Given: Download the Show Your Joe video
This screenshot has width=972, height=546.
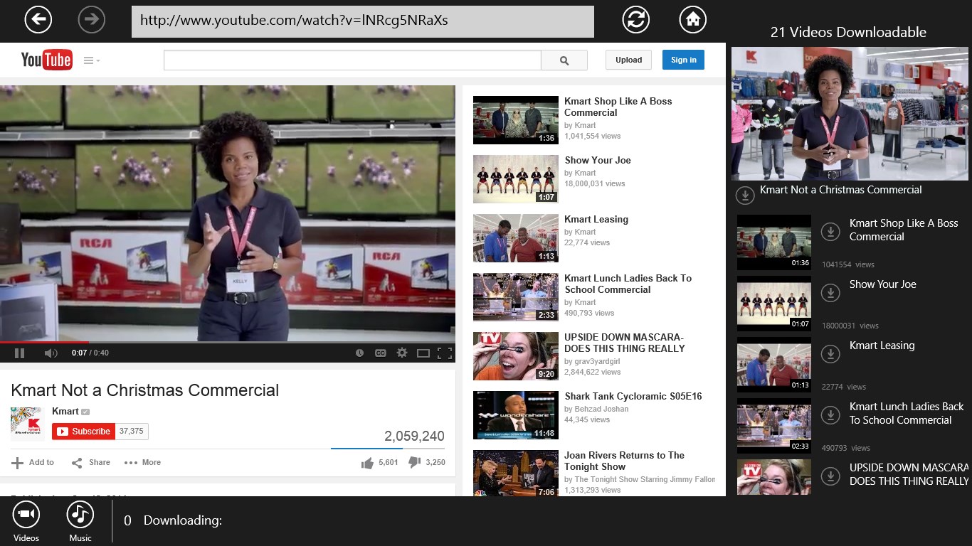Looking at the screenshot, I should tap(830, 292).
